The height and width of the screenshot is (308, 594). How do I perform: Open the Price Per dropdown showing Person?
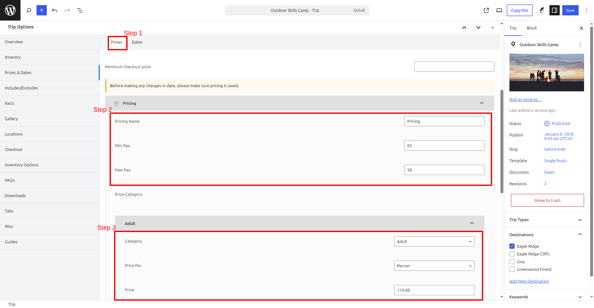tap(434, 266)
